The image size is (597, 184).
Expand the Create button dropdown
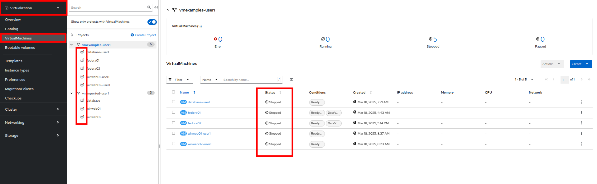(587, 64)
